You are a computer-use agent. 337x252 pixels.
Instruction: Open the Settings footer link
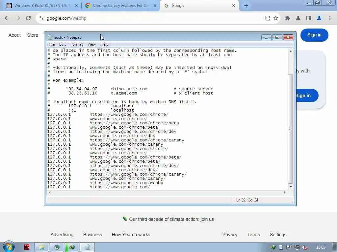278,235
